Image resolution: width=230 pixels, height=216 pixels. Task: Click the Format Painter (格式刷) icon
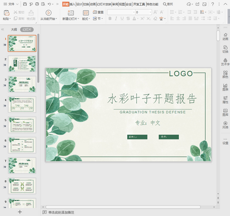click(31, 13)
